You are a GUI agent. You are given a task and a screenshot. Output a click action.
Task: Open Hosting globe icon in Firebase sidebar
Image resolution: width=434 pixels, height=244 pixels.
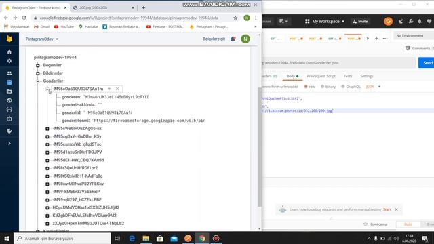click(9, 101)
